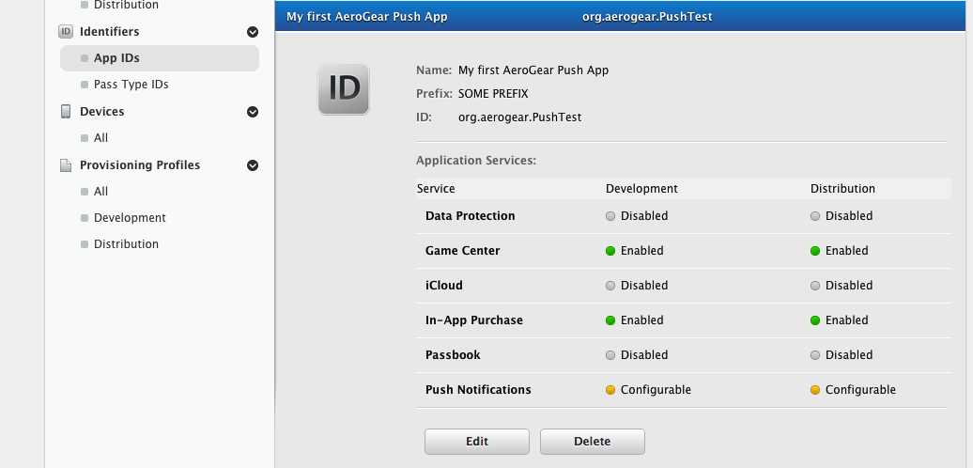Click Push Notifications Distribution orange status dot
The width and height of the screenshot is (973, 468).
[x=815, y=390]
